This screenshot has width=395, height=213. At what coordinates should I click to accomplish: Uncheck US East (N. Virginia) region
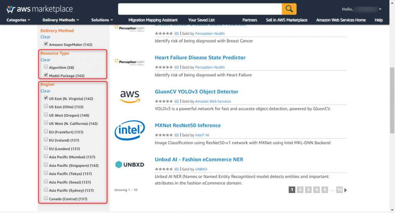tap(46, 98)
